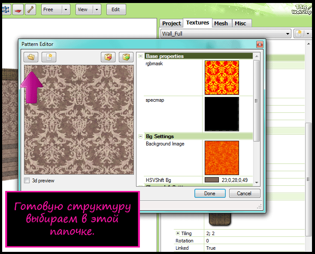Viewport: 315px width, 254px height.
Task: Click the properties list scroll up arrow
Action: (257, 57)
